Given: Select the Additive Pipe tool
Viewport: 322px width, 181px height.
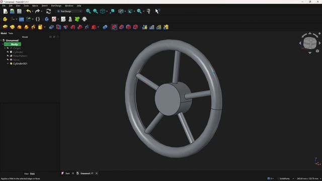Looking at the screenshot, I should tap(26, 27).
